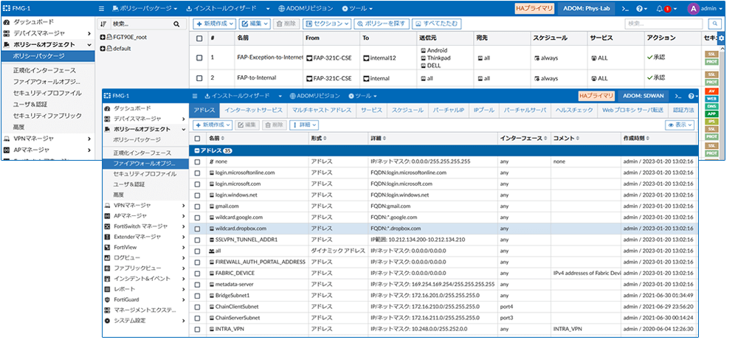Click BridgeSubnet1 address name
This screenshot has height=348, width=738.
pyautogui.click(x=232, y=296)
